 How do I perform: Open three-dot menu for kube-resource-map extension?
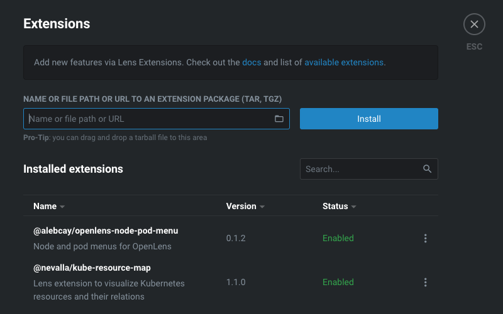pos(426,283)
